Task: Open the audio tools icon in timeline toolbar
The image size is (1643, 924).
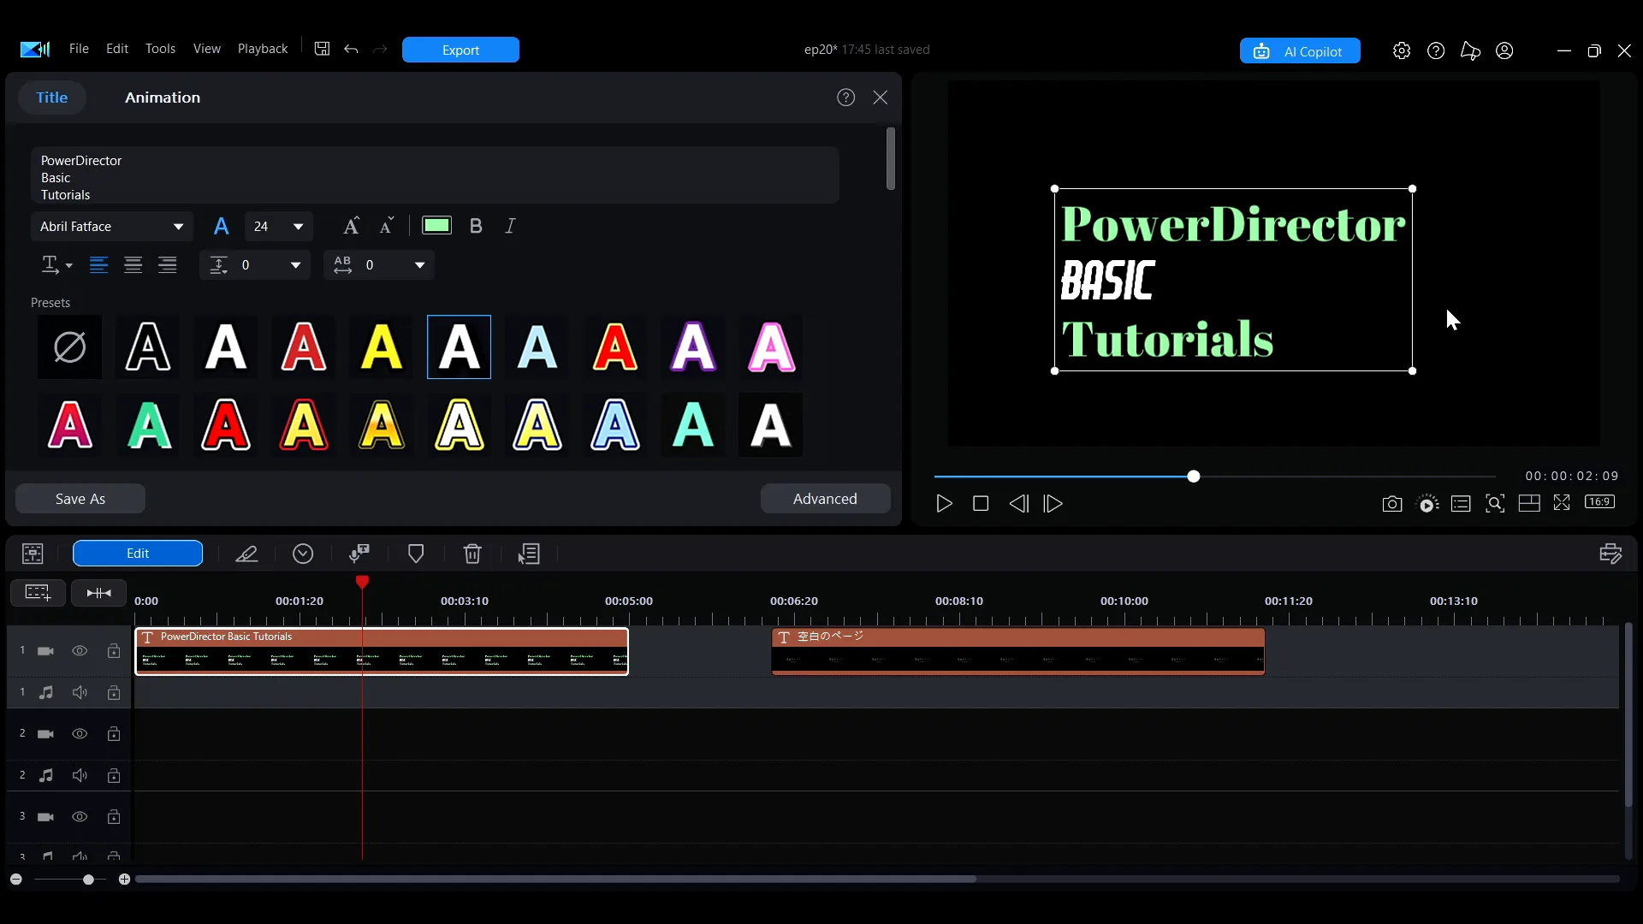Action: click(x=359, y=554)
